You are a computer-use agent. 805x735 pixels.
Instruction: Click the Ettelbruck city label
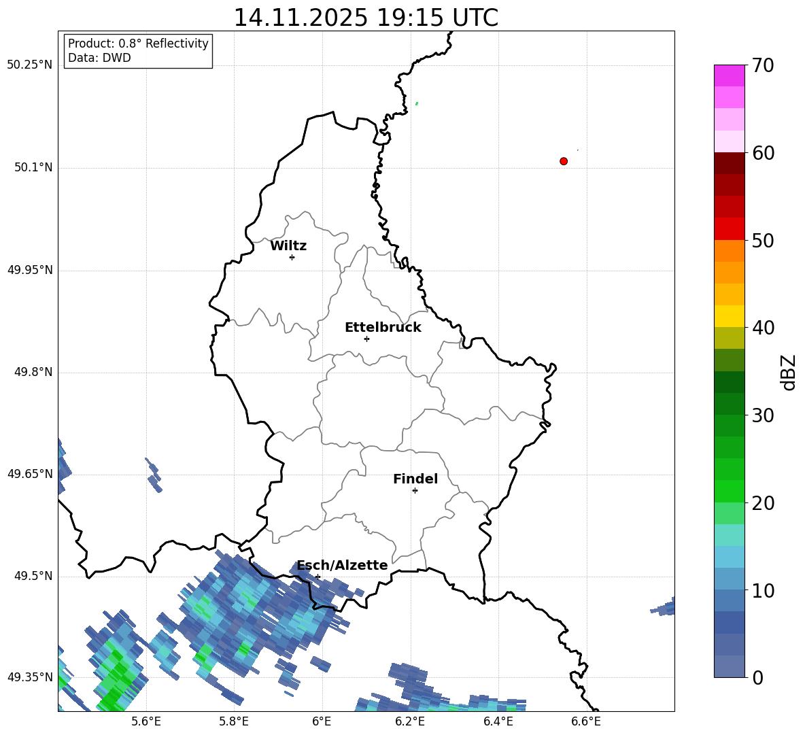(x=383, y=328)
